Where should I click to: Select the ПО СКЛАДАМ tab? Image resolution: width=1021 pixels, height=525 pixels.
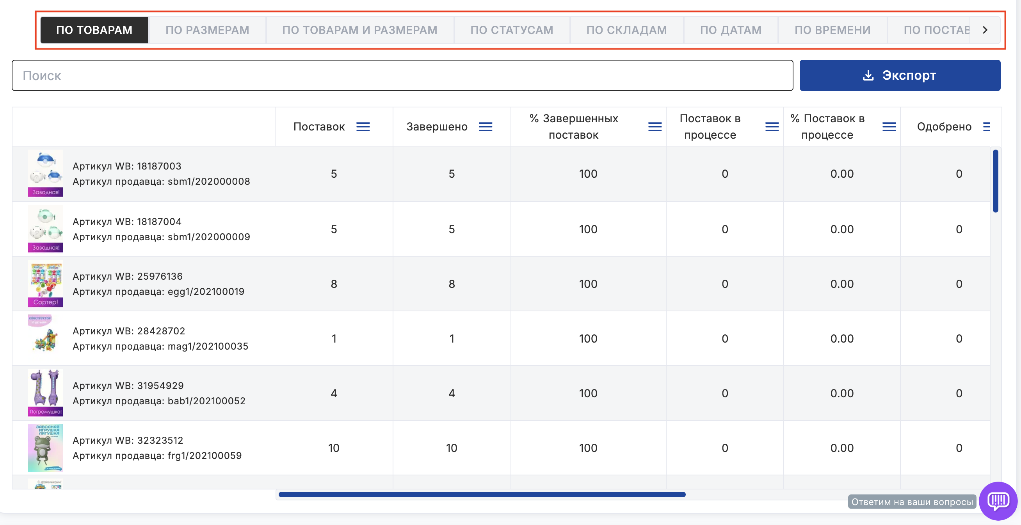pos(626,30)
